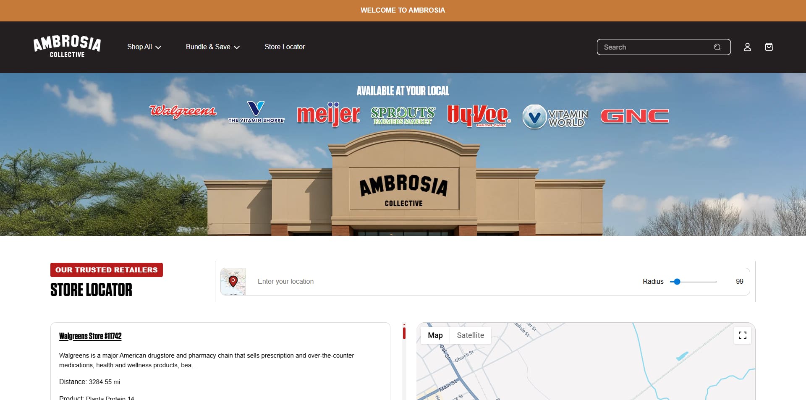Expand the Shop All dropdown
This screenshot has height=400, width=806.
(144, 47)
